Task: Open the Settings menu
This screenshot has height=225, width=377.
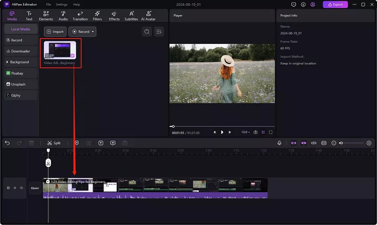Action: point(62,4)
